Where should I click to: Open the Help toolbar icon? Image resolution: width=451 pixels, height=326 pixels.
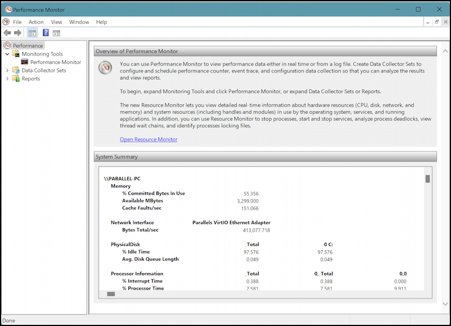click(x=46, y=33)
